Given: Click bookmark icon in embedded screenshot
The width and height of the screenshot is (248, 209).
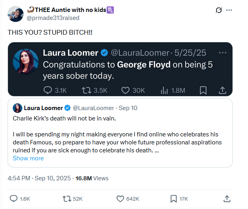Looking at the screenshot, I should point(203,91).
